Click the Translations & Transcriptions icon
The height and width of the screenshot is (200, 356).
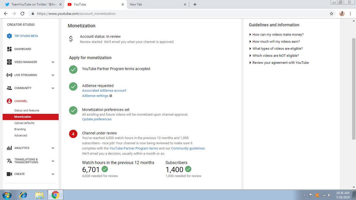pyautogui.click(x=9, y=161)
